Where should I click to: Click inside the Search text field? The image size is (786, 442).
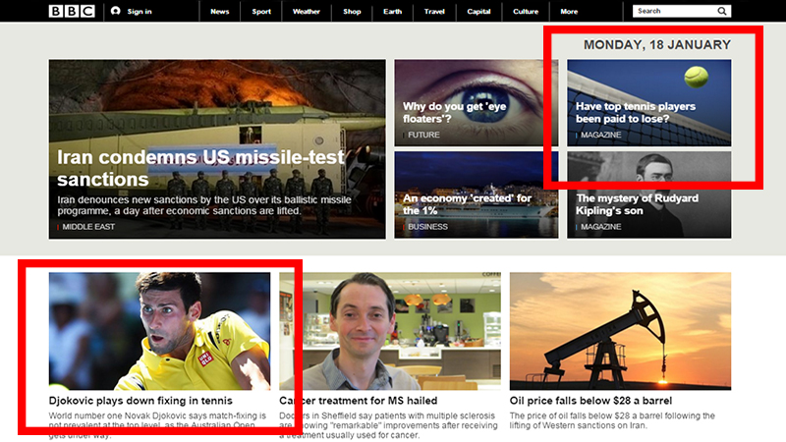pyautogui.click(x=673, y=12)
